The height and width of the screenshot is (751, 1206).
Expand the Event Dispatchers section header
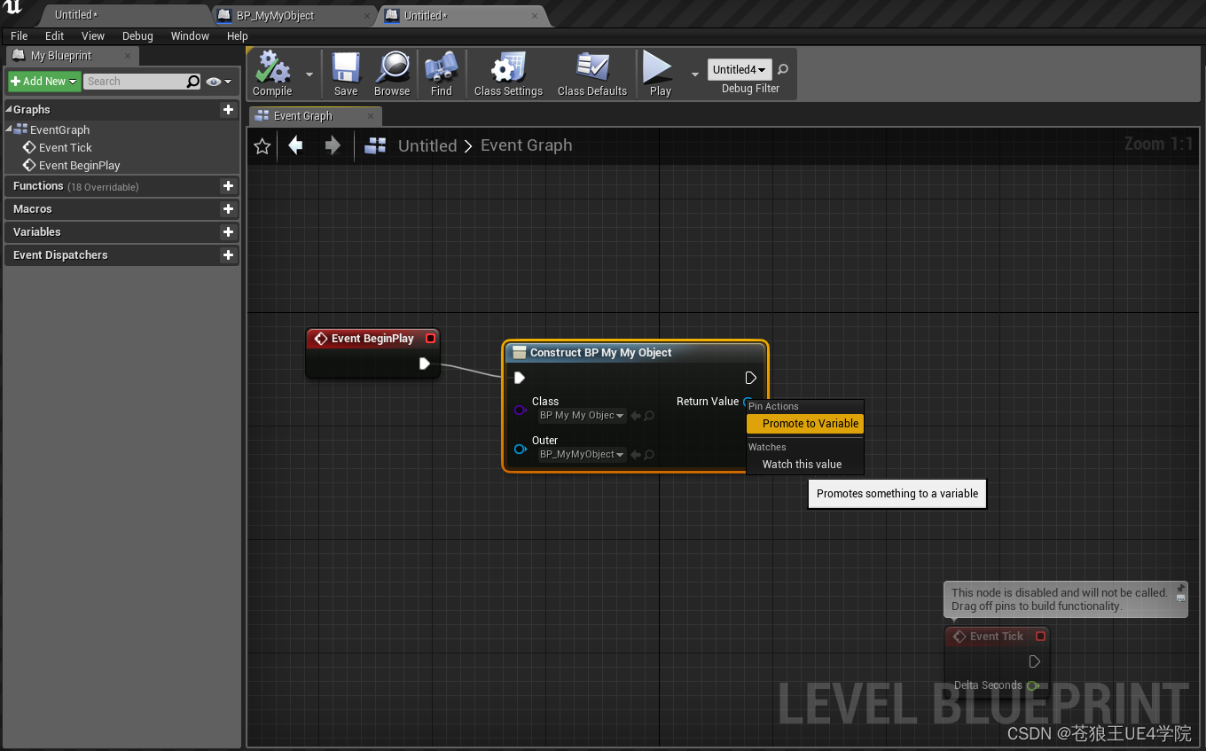pyautogui.click(x=121, y=254)
